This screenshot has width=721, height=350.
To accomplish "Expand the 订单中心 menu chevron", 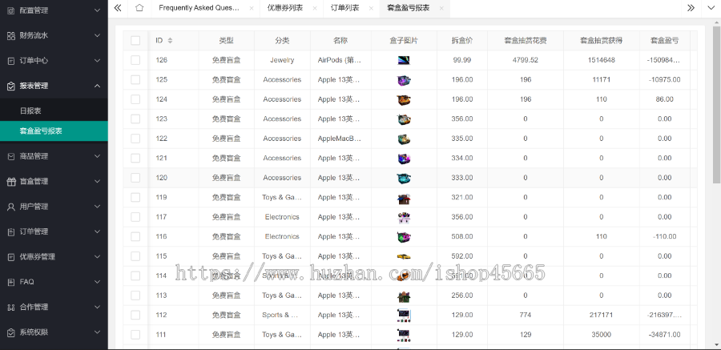I will 97,61.
